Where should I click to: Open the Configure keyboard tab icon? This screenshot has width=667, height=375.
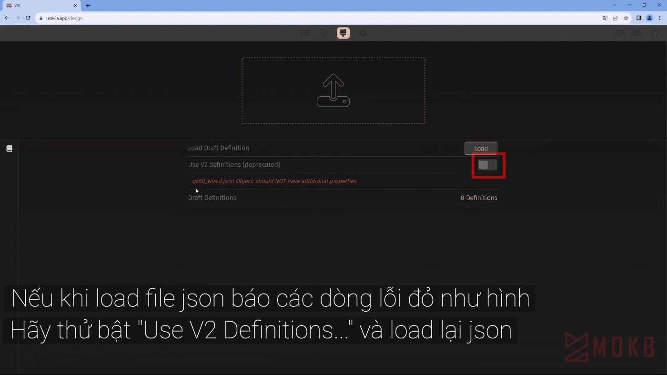click(304, 33)
